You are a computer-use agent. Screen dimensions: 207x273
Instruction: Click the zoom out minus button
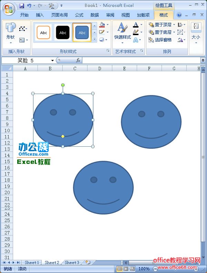click(155, 269)
